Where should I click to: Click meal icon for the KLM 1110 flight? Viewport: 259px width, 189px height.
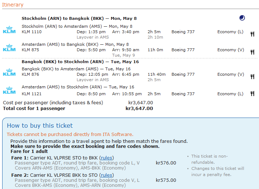[252, 34]
